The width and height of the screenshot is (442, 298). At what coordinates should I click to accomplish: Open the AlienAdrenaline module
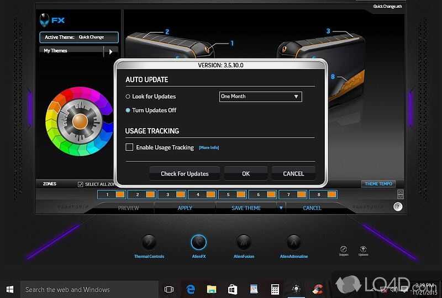coord(292,243)
